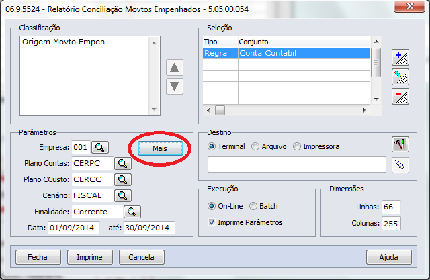The width and height of the screenshot is (430, 280).
Task: Click the Mais button
Action: pos(160,148)
